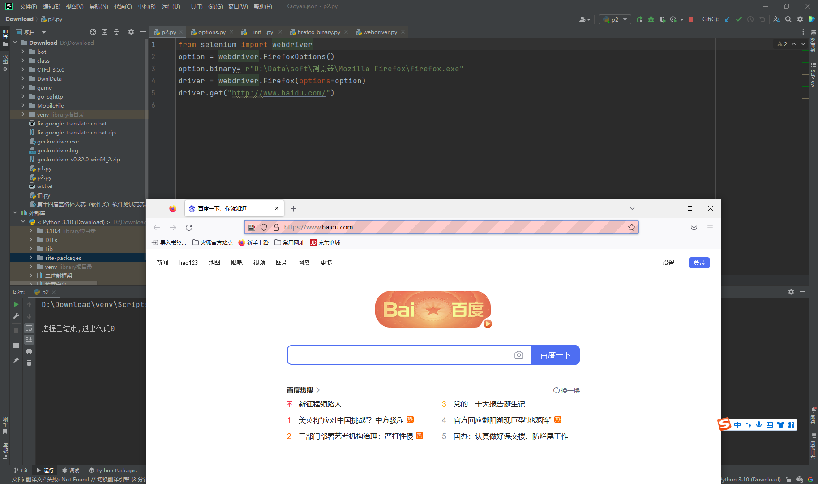Open Baidu 设置 settings link
818x484 pixels.
click(x=668, y=263)
